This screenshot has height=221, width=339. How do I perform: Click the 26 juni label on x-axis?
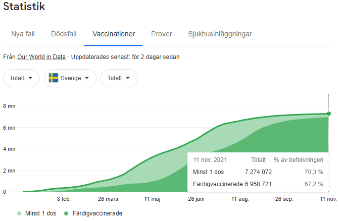[x=198, y=199]
